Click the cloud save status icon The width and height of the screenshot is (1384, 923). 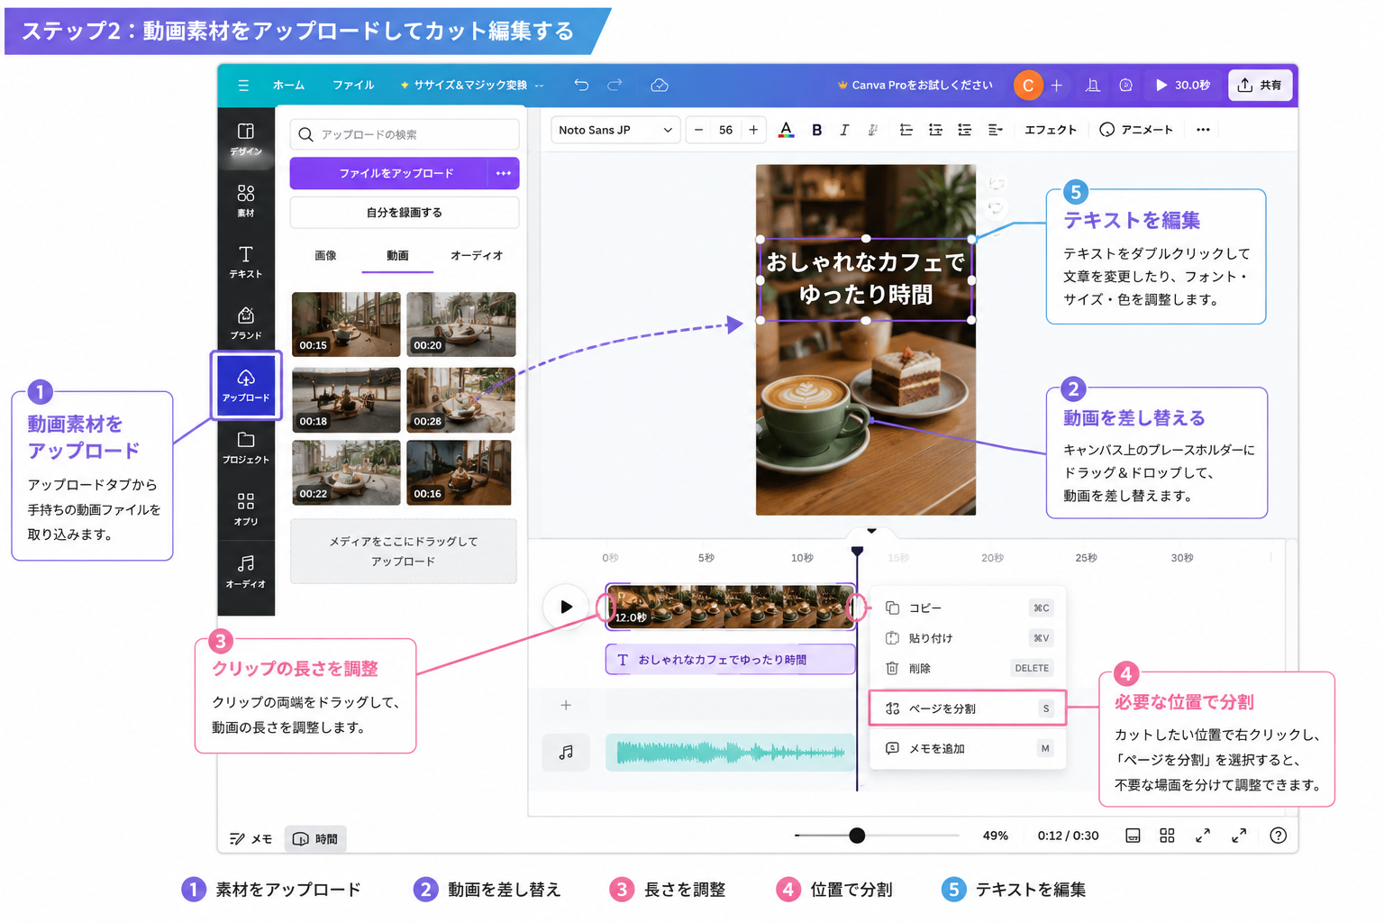(x=660, y=85)
